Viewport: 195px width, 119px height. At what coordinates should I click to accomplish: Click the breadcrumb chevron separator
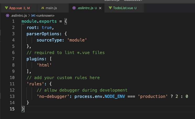[x=29, y=15]
